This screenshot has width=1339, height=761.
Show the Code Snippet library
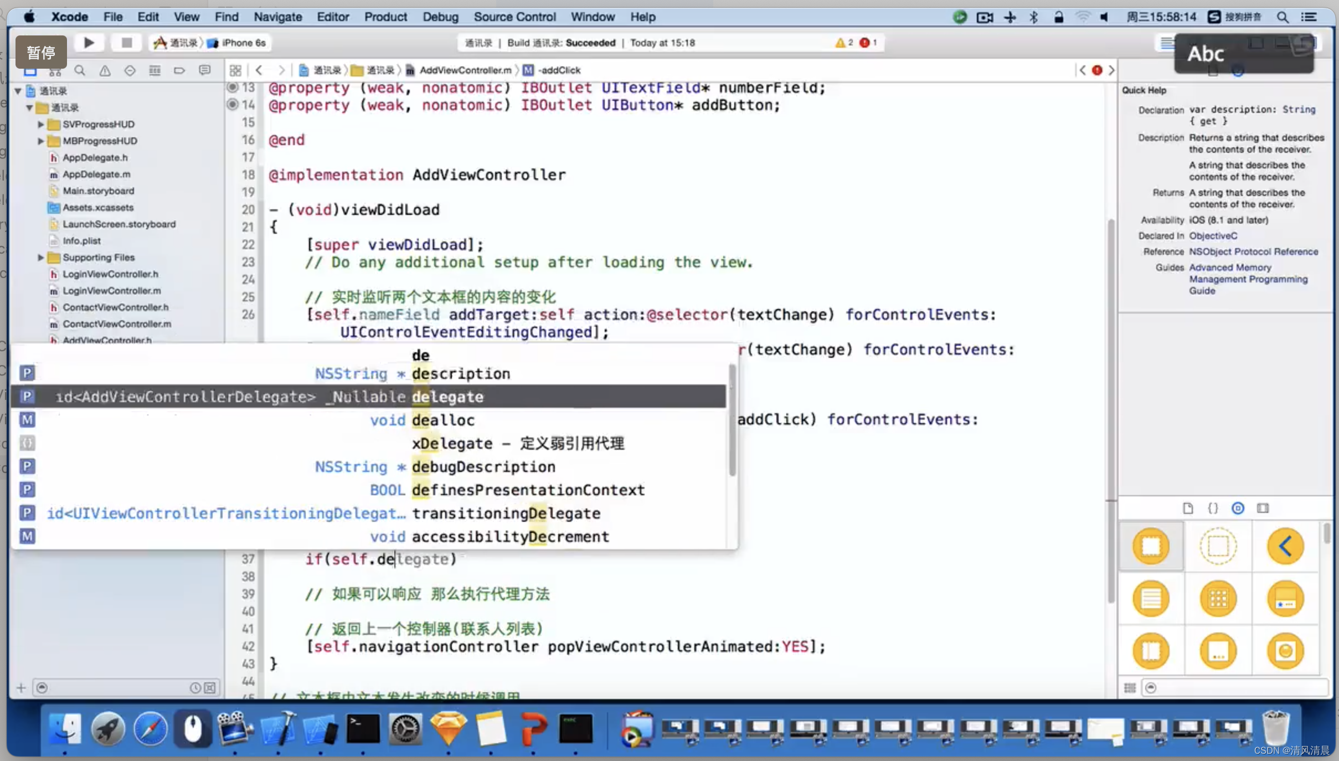click(1213, 508)
